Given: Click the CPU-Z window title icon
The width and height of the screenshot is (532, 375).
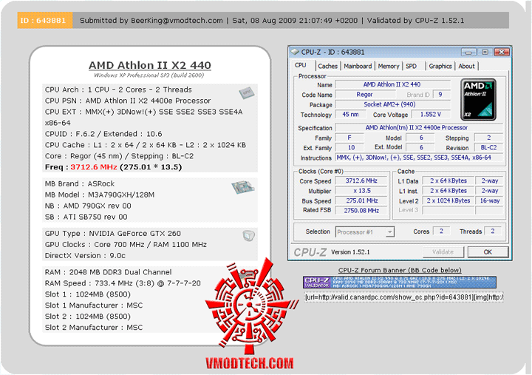Looking at the screenshot, I should (x=295, y=52).
